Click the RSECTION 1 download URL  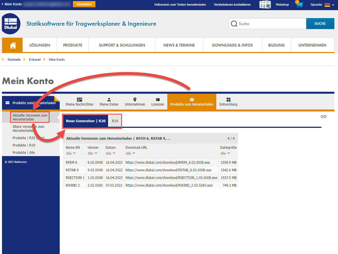click(171, 178)
